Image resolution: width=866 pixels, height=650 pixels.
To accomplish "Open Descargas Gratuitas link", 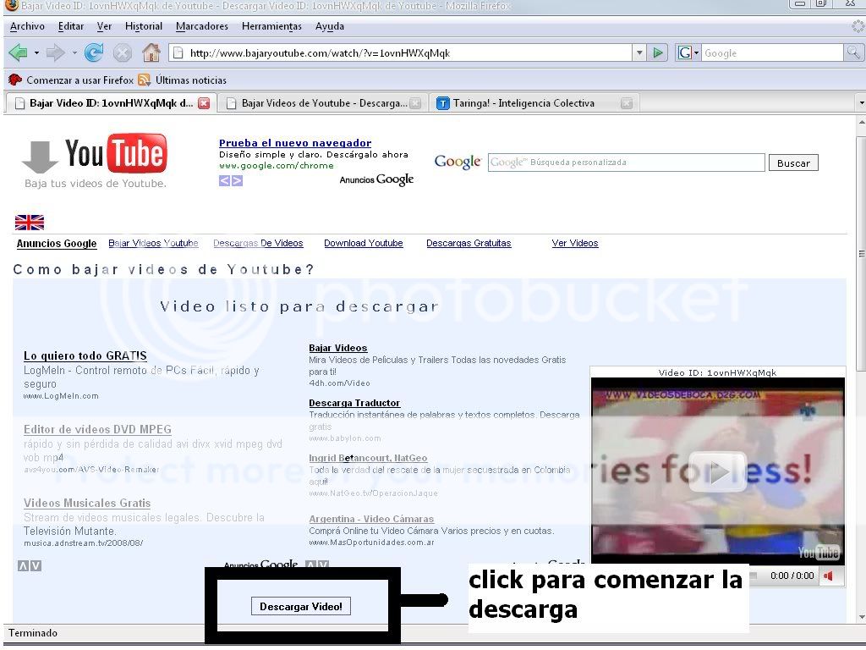I will [469, 243].
